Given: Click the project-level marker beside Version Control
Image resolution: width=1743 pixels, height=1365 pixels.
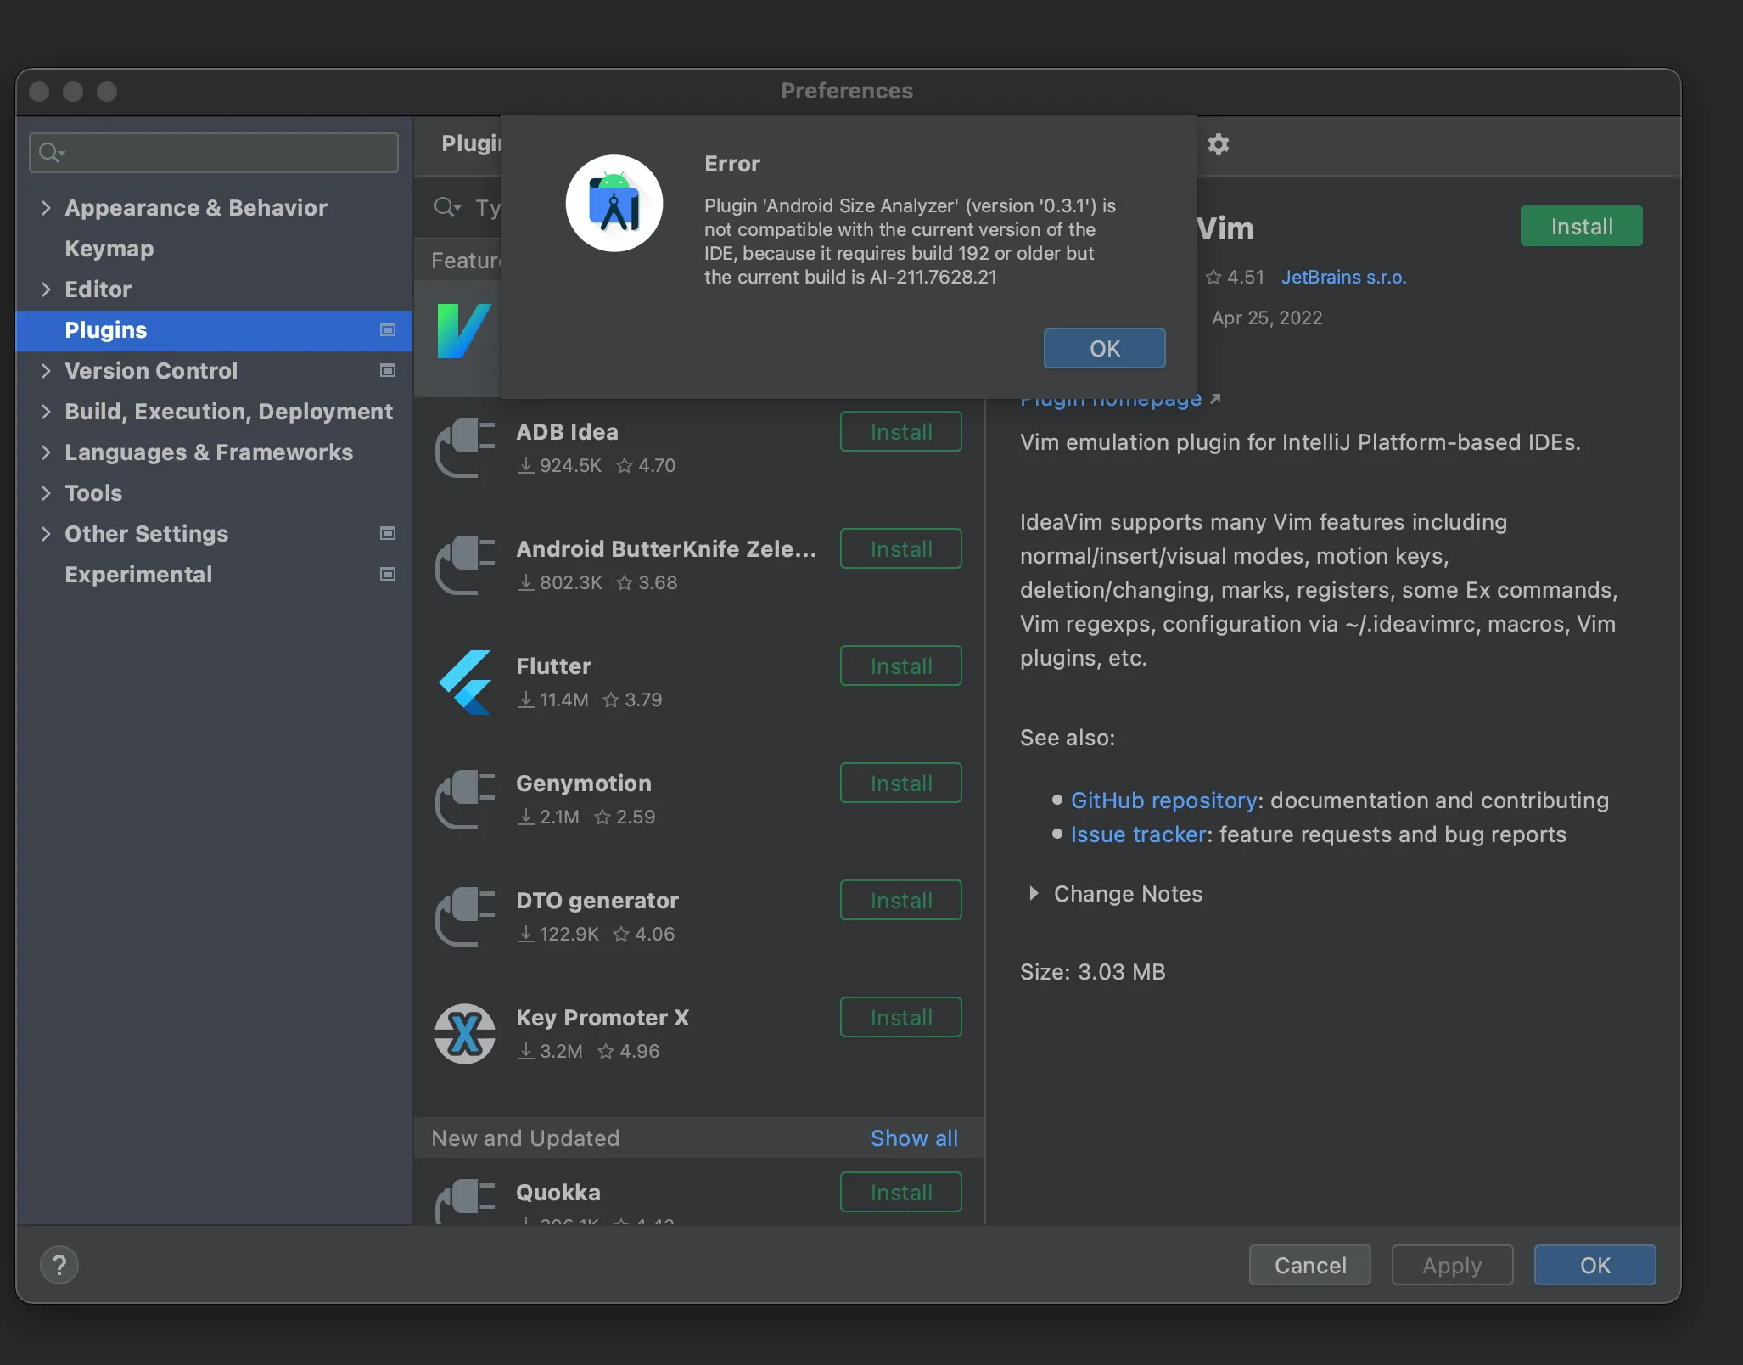Looking at the screenshot, I should coord(388,370).
